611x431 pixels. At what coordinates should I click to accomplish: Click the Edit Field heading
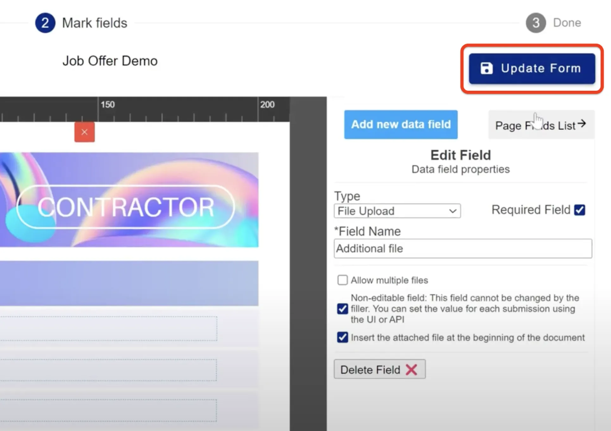pos(461,155)
